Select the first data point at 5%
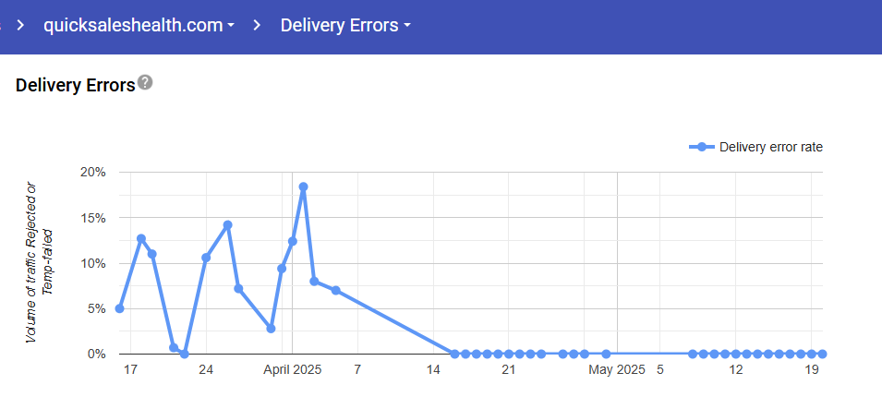Image resolution: width=882 pixels, height=409 pixels. pos(119,308)
